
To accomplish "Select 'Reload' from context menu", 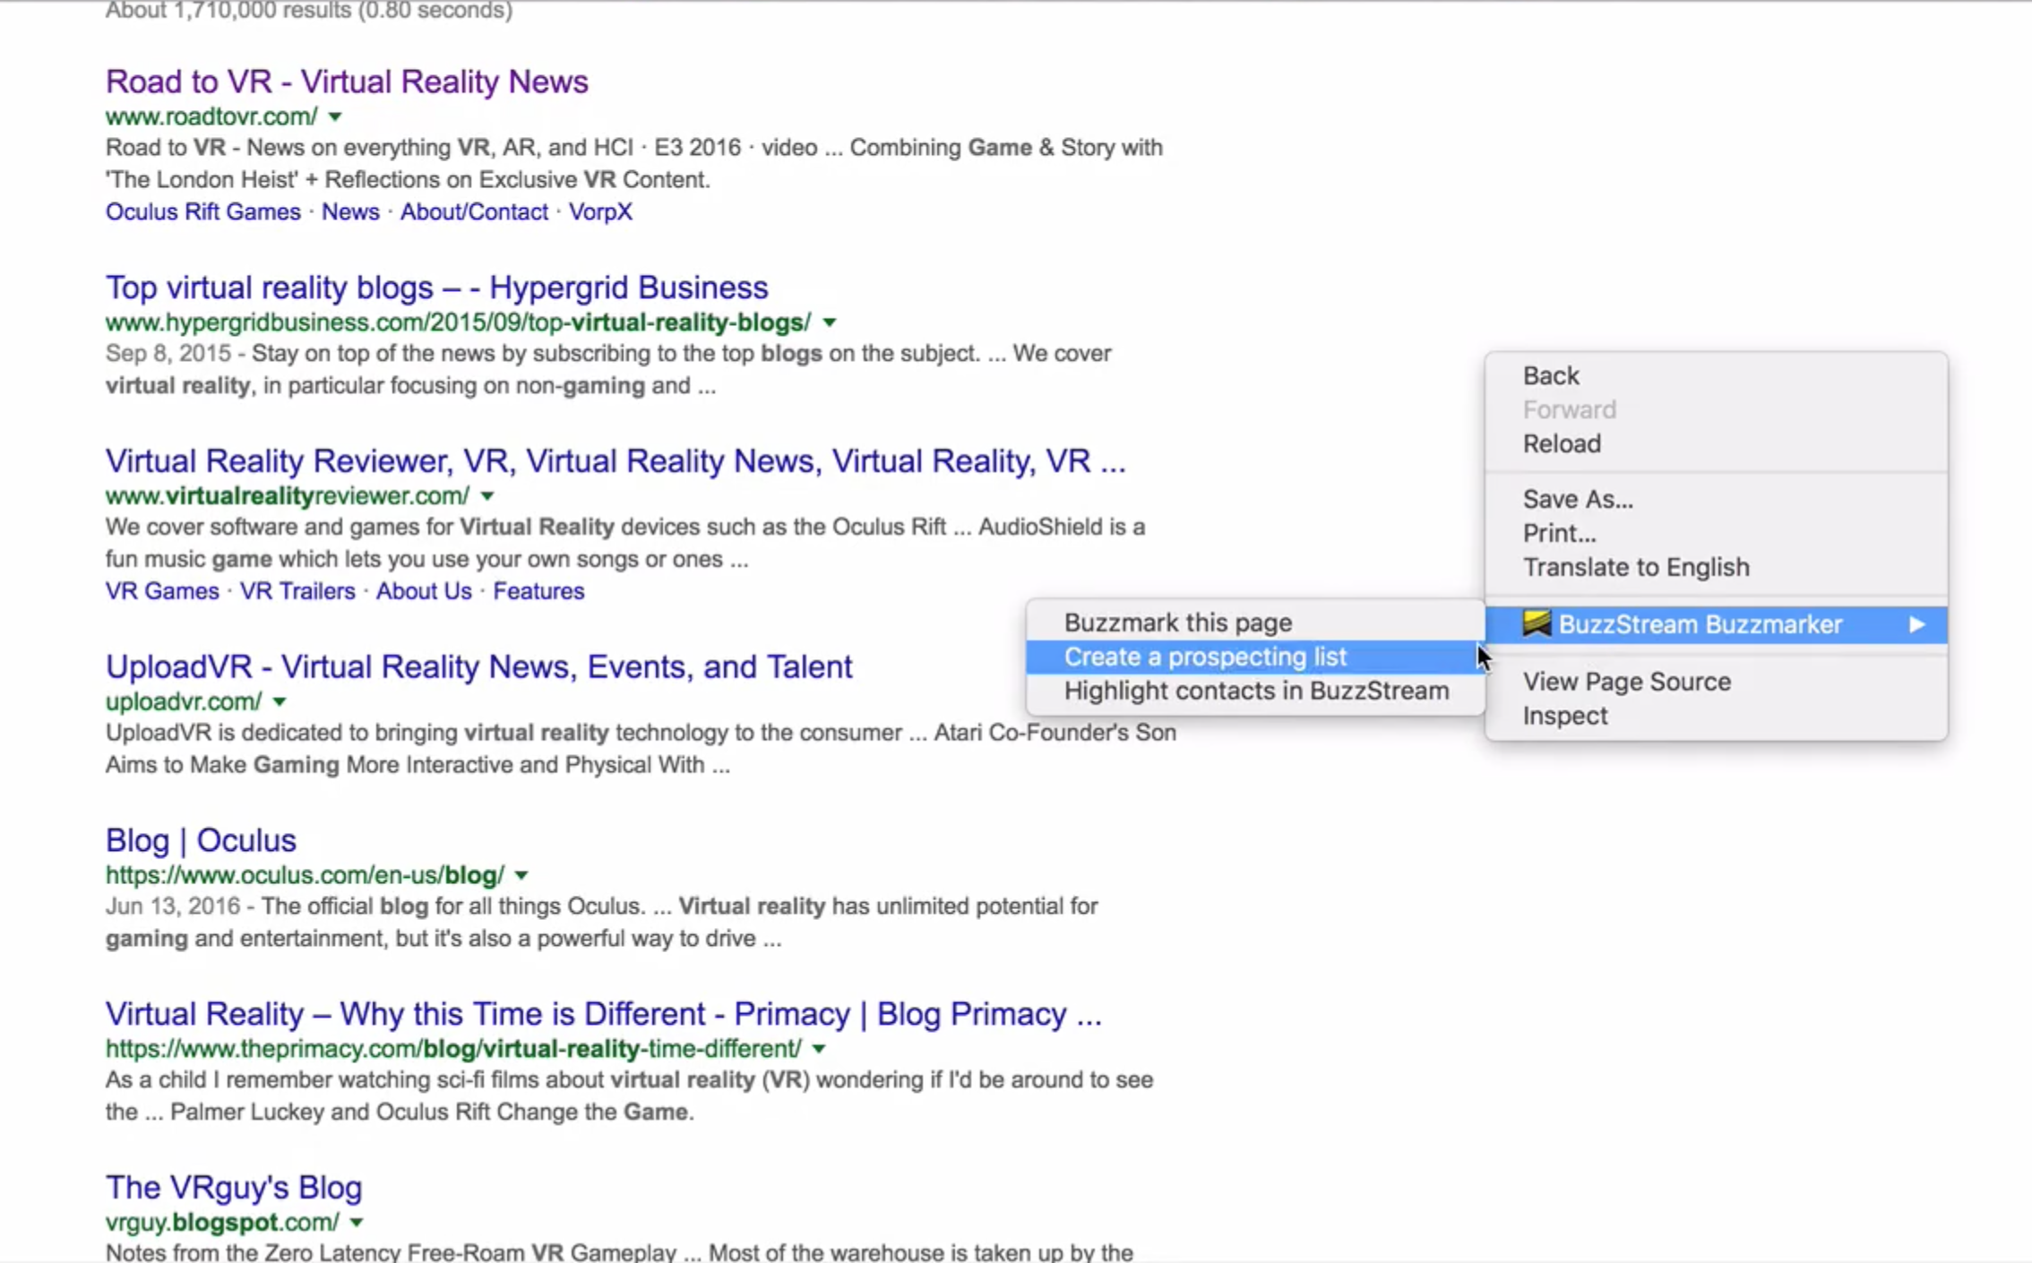I will click(x=1563, y=443).
